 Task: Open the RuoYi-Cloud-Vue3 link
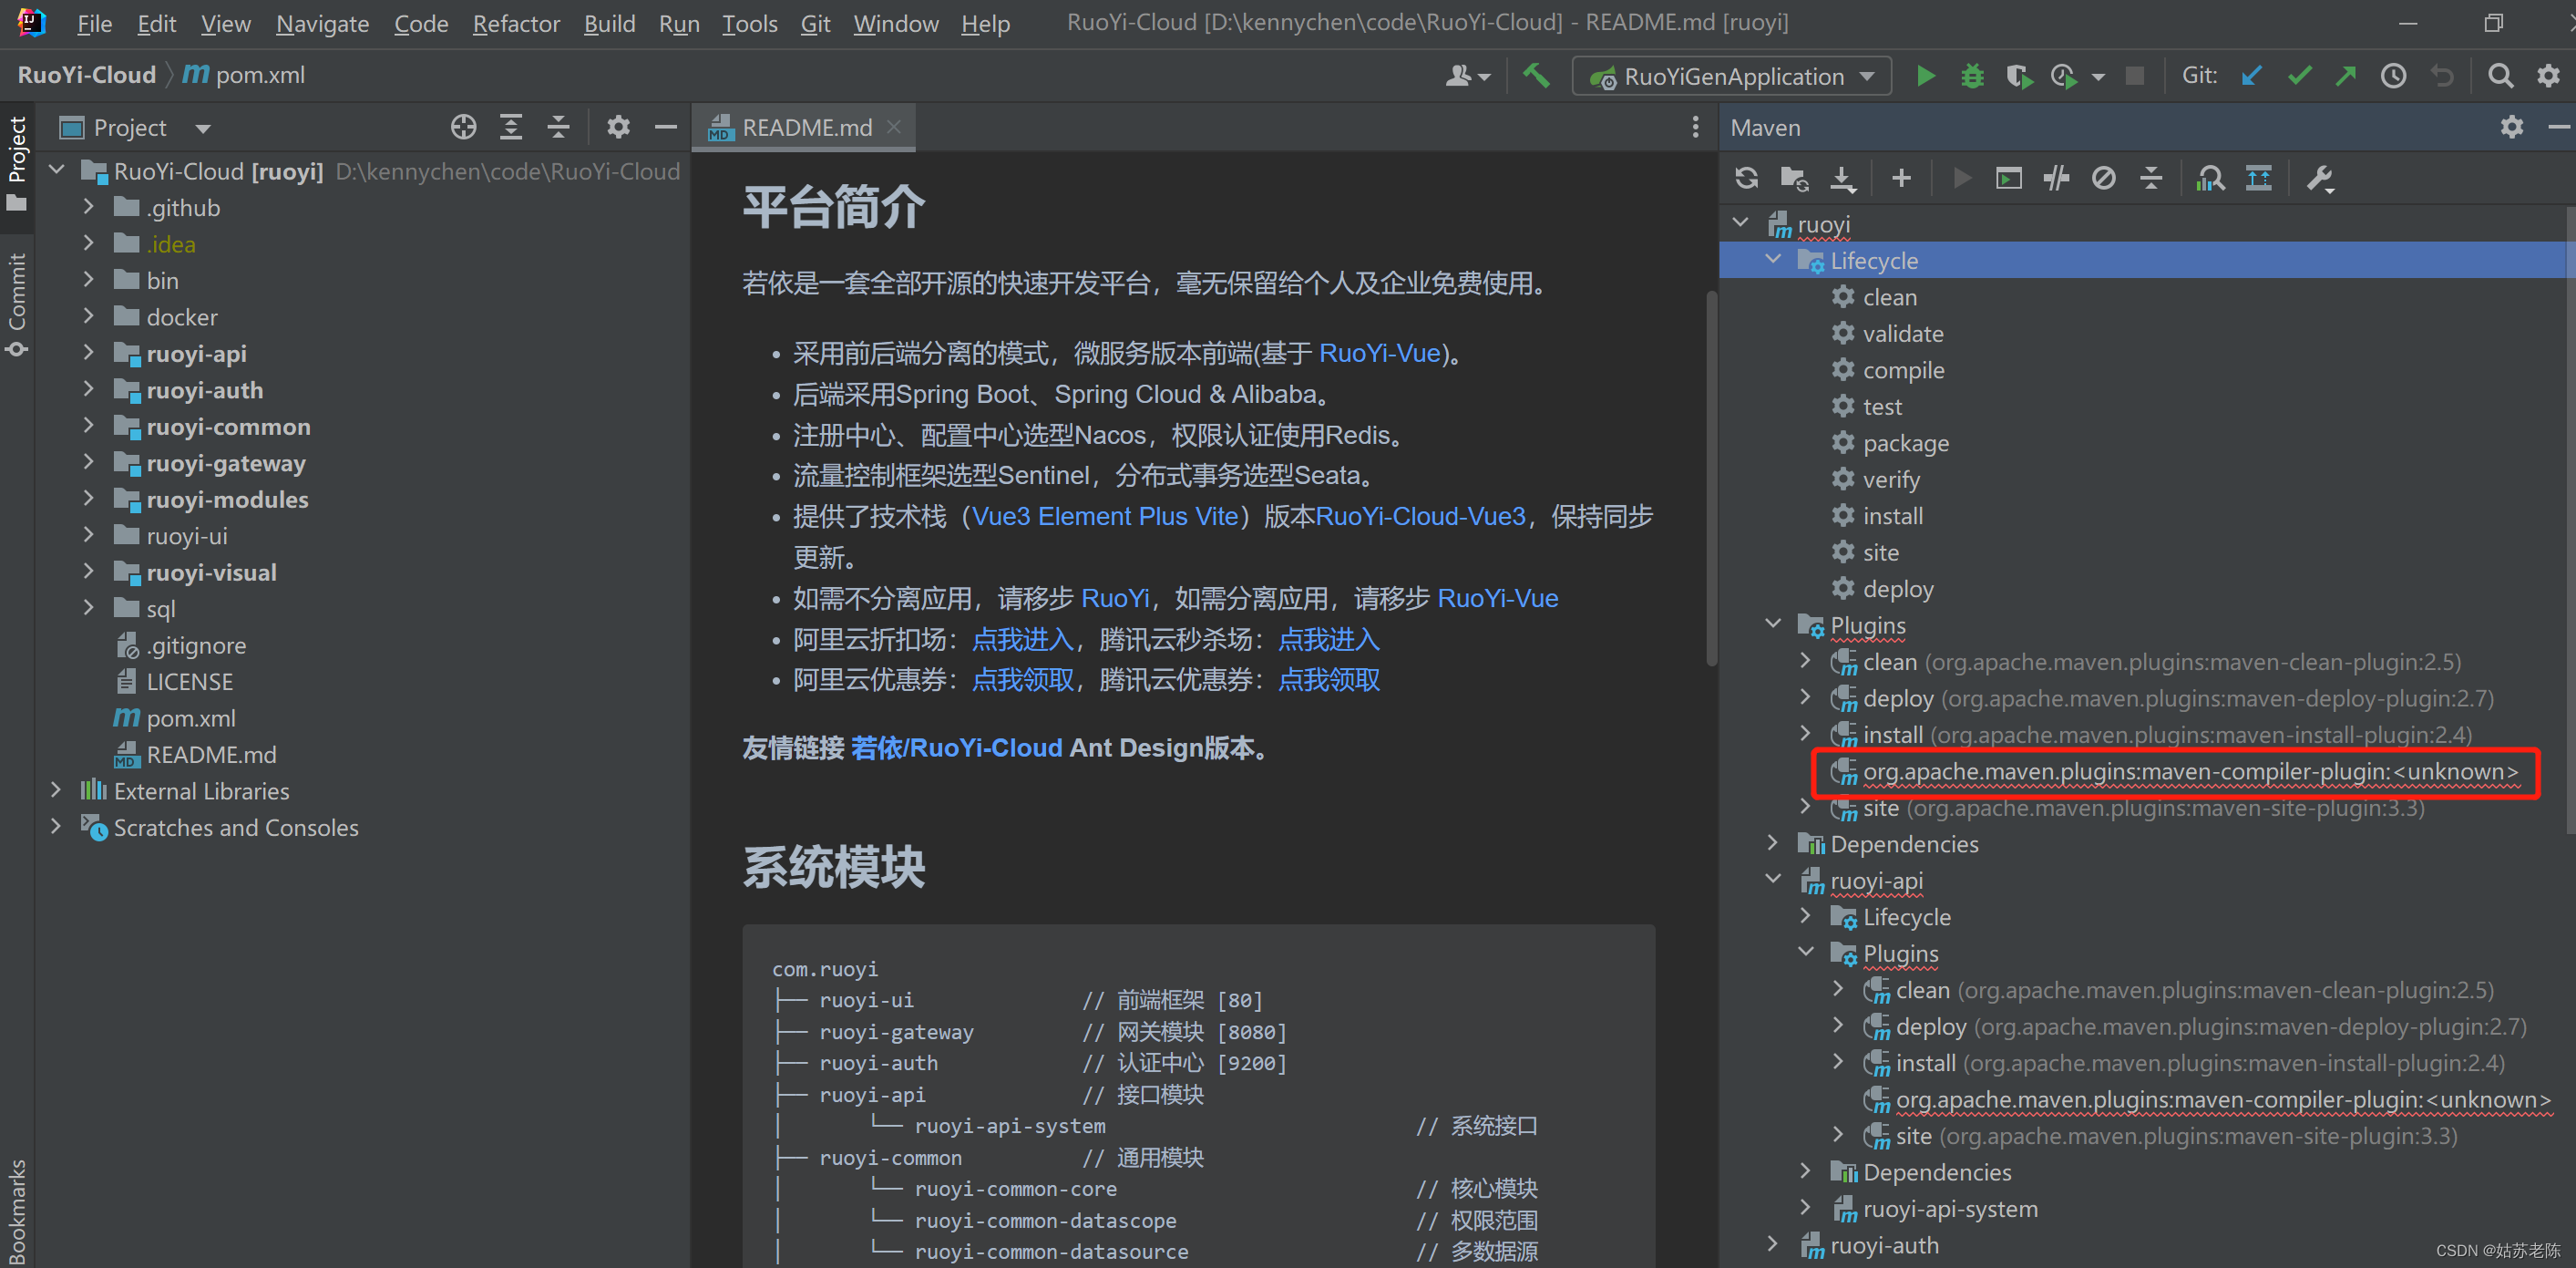(x=1420, y=517)
